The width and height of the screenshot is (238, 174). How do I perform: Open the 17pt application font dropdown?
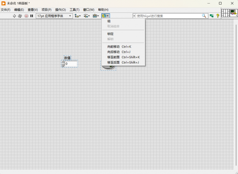[54, 16]
